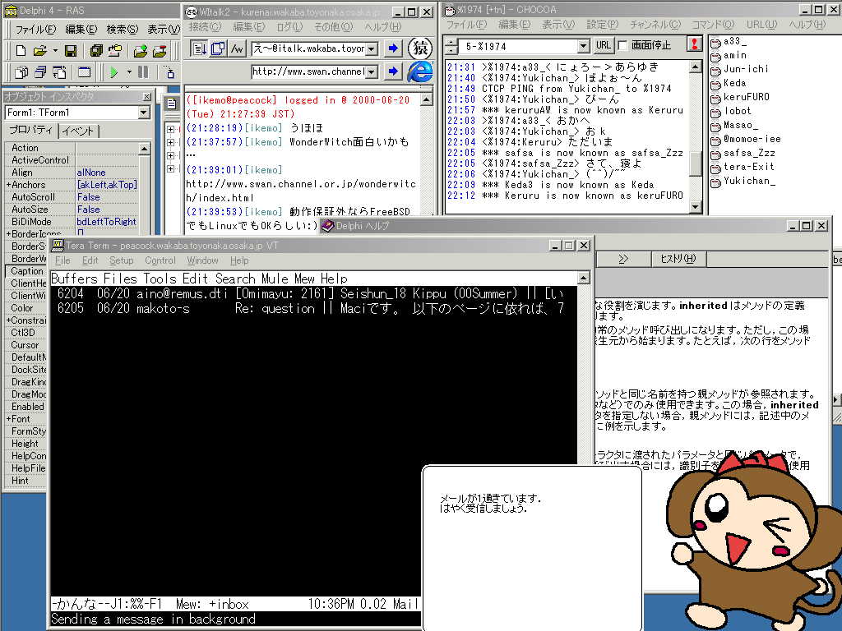The height and width of the screenshot is (631, 842).
Task: Open a project using Delphi's open folder icon
Action: pyautogui.click(x=40, y=51)
